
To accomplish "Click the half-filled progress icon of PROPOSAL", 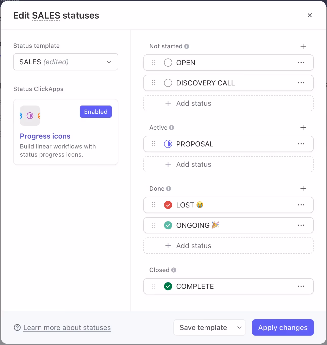I will [x=168, y=144].
